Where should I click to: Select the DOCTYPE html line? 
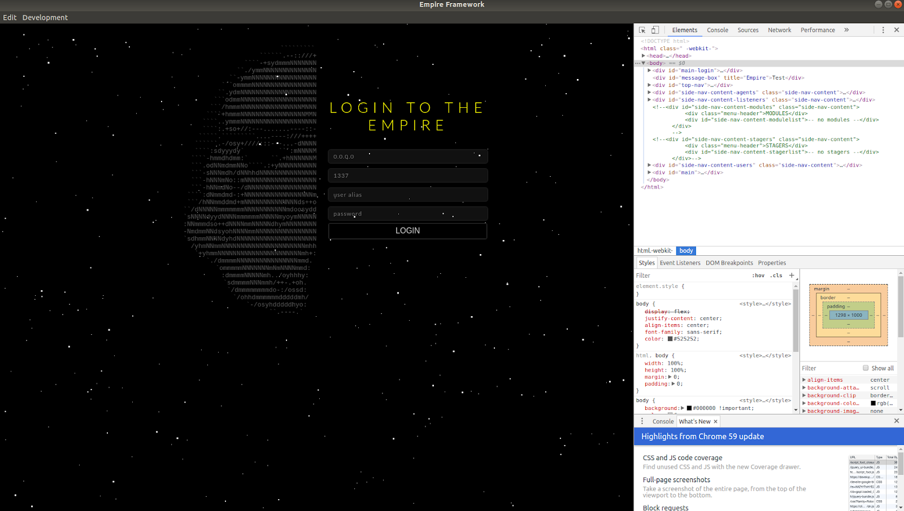(x=665, y=41)
